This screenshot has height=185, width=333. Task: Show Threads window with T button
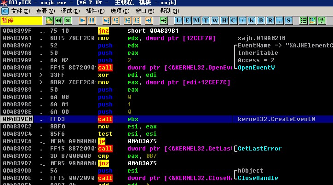206,20
